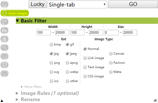The width and height of the screenshot is (158, 103).
Task: Click the Grab Images sidebar button
Action: tap(15, 13)
